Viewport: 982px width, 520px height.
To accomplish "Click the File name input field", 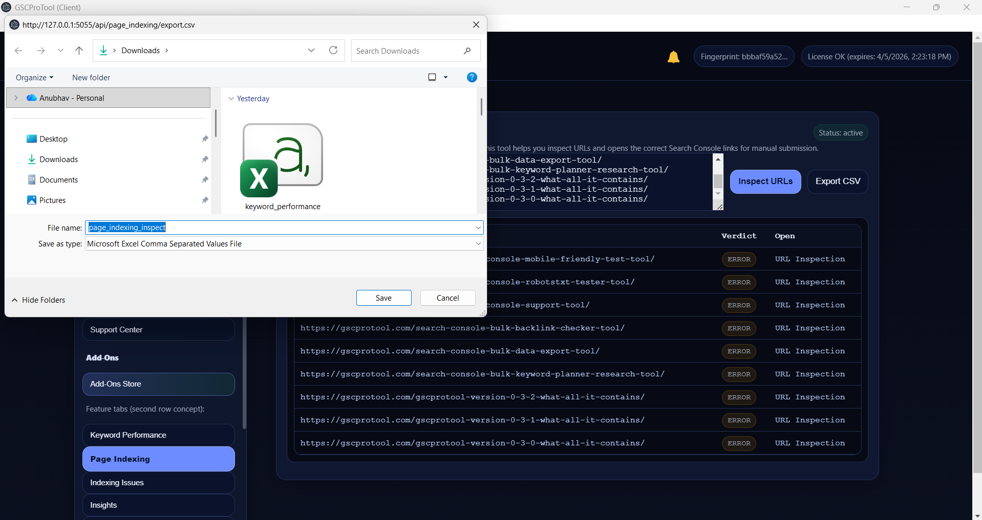I will 282,228.
